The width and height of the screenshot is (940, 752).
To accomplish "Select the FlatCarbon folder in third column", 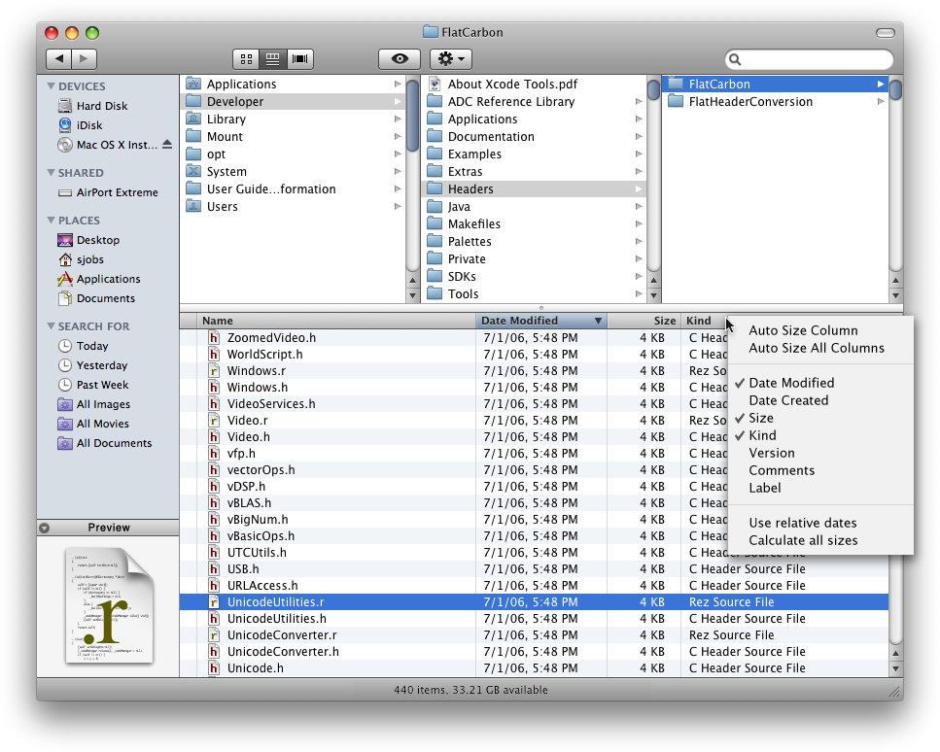I will [775, 85].
